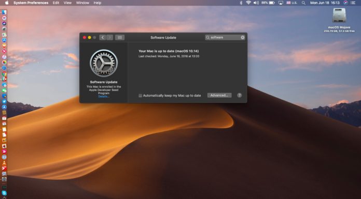Open the Edit menu
The image size is (361, 199).
click(x=55, y=3)
